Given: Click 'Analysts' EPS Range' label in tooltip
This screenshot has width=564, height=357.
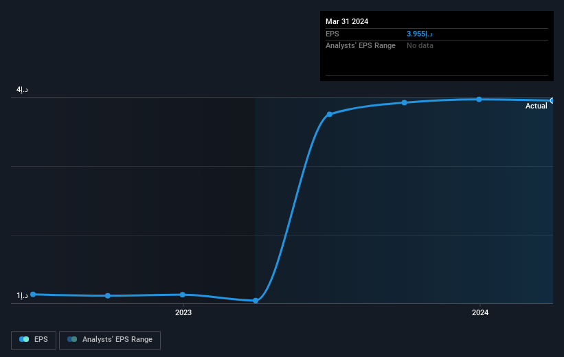Looking at the screenshot, I should coord(361,46).
